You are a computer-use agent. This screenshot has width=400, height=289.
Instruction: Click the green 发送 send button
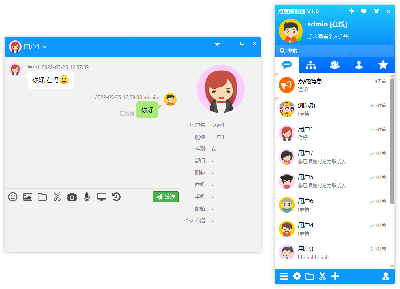tap(166, 197)
